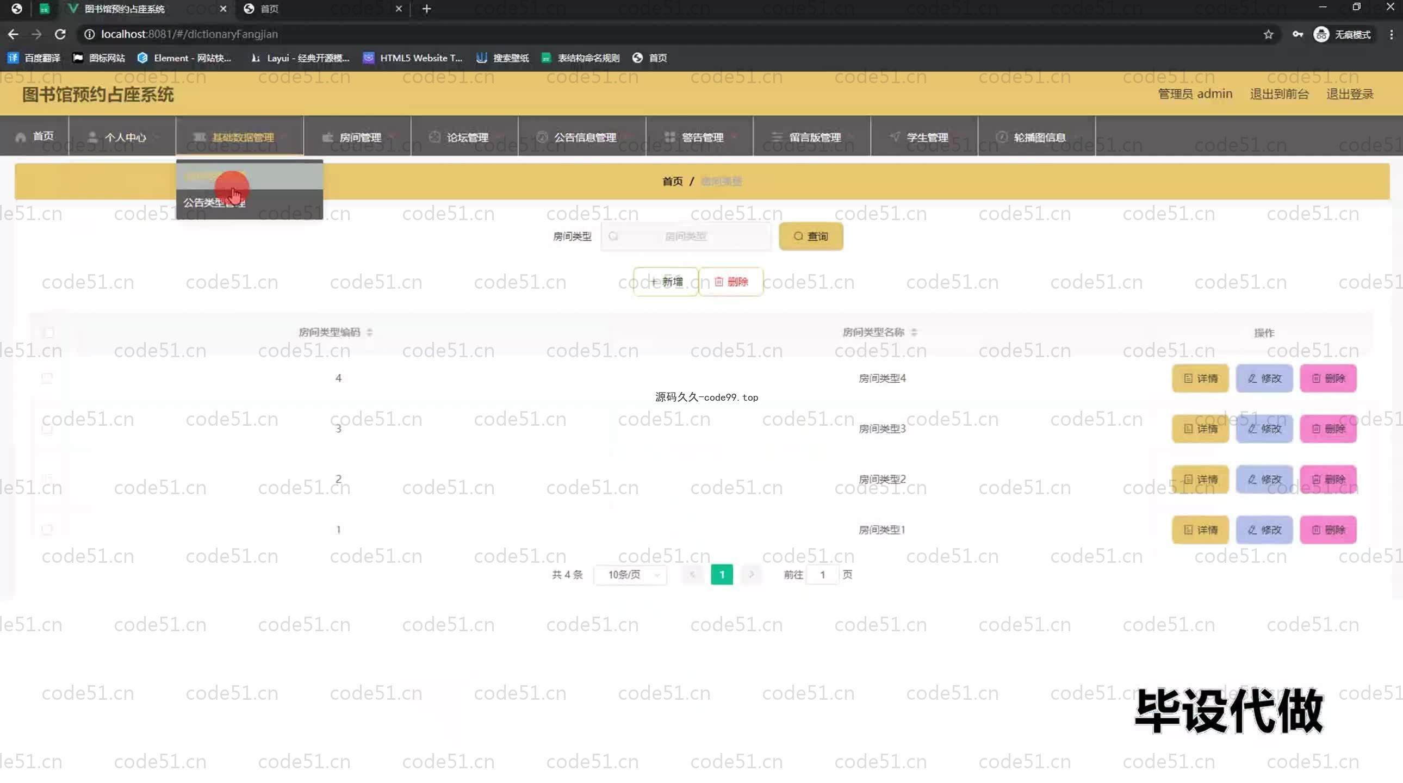Click 退出登录 to log out
The image size is (1403, 783).
pyautogui.click(x=1350, y=94)
